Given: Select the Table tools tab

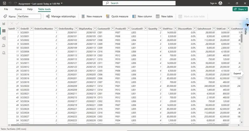Looking at the screenshot, I should pos(44,9).
